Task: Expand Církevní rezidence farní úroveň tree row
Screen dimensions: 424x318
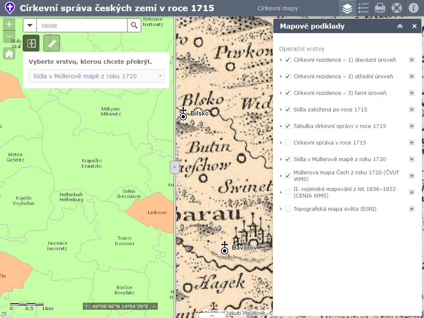Action: (281, 93)
